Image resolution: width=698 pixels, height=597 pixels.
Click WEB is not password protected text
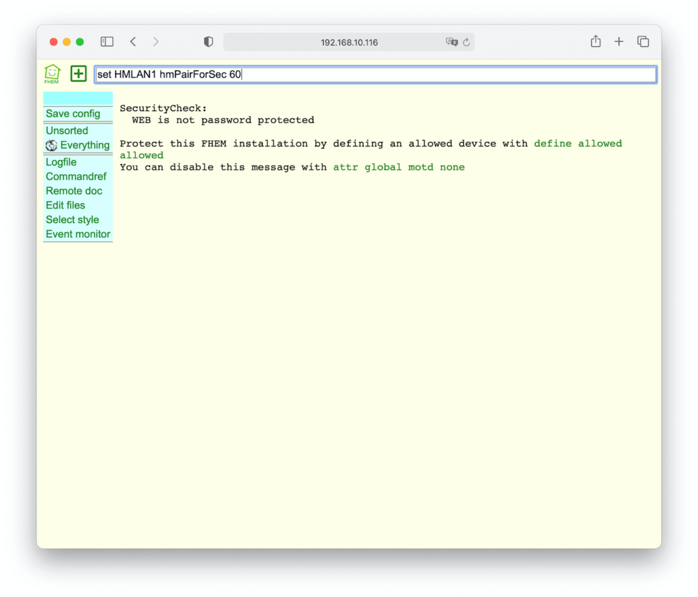[x=223, y=120]
